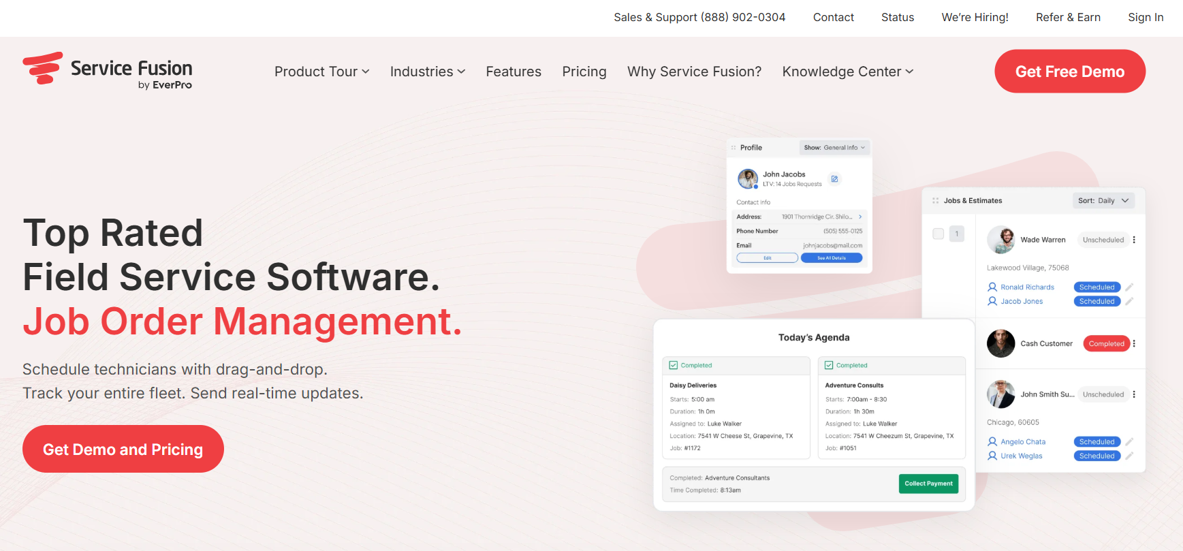Click the pencil icon in Jacob Jones row
Screen dimensions: 1183x551
[1129, 301]
